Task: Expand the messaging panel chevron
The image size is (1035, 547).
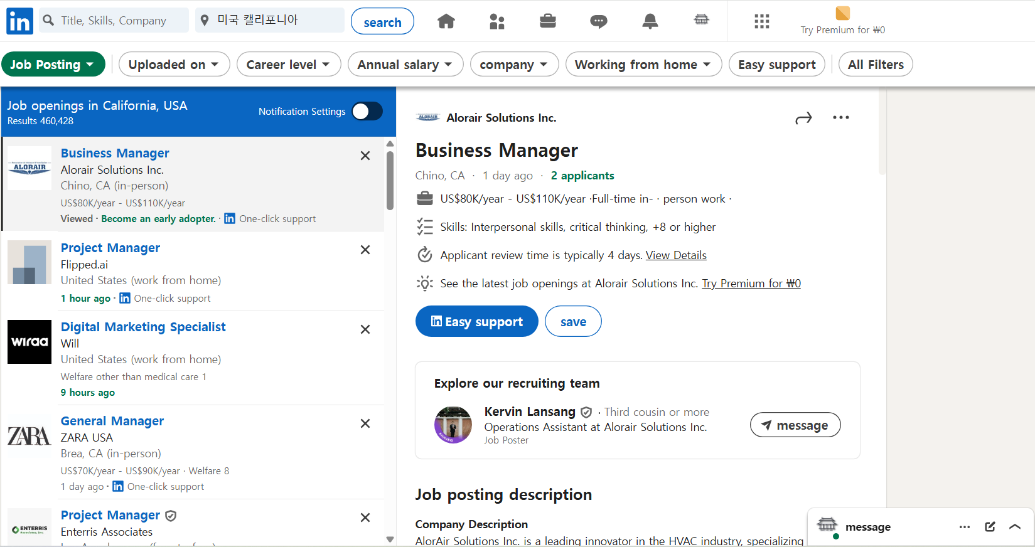Action: (x=1015, y=527)
